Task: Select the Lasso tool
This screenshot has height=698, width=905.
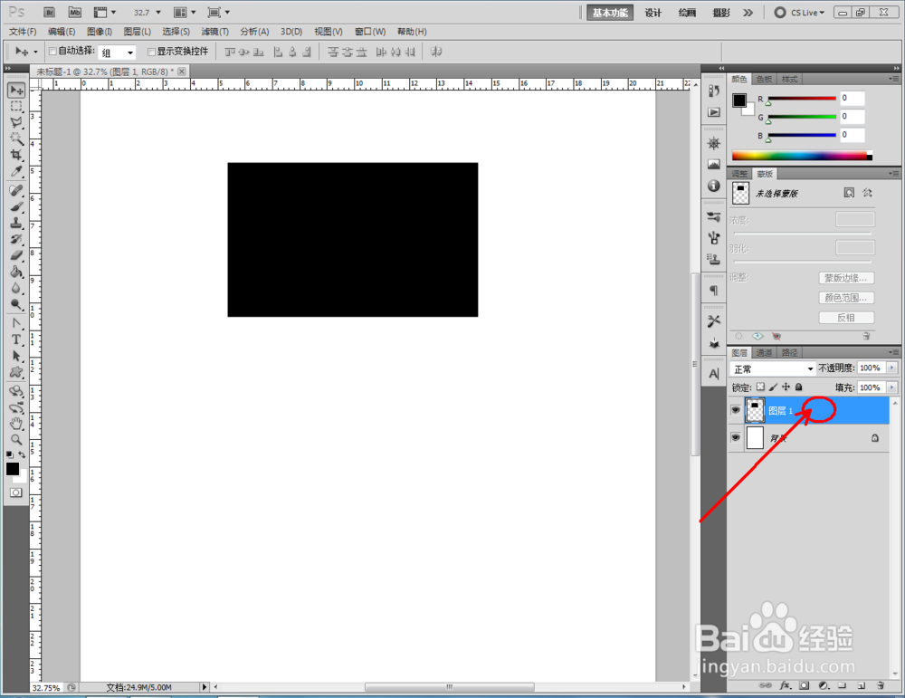Action: click(x=16, y=122)
